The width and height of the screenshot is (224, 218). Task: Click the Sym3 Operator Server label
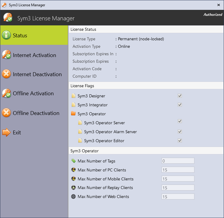[x=105, y=123]
